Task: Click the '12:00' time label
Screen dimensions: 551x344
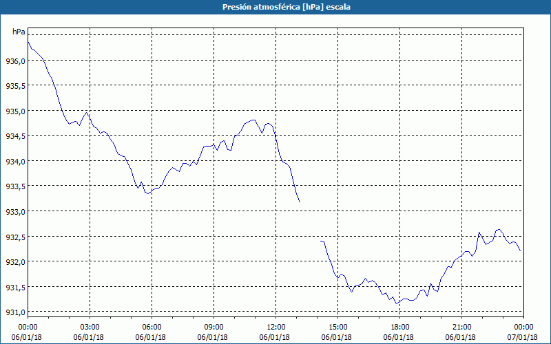Action: pyautogui.click(x=276, y=327)
